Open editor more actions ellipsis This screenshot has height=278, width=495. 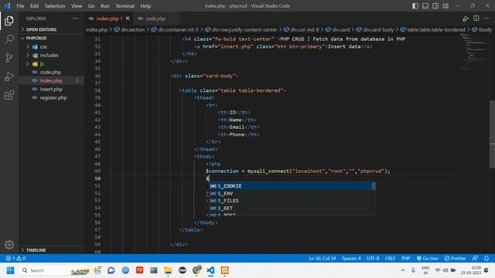(x=486, y=19)
